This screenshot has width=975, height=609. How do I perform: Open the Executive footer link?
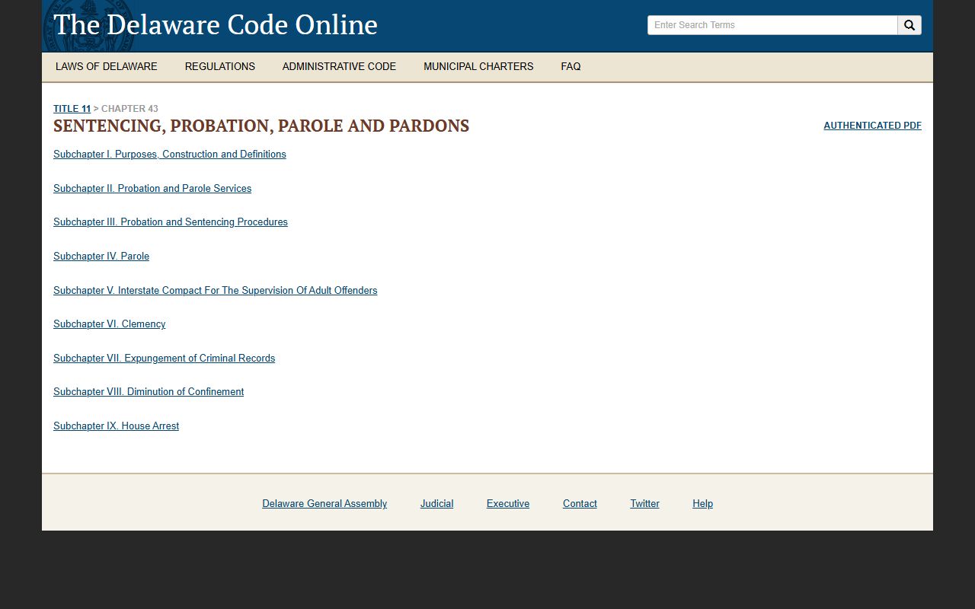point(508,504)
